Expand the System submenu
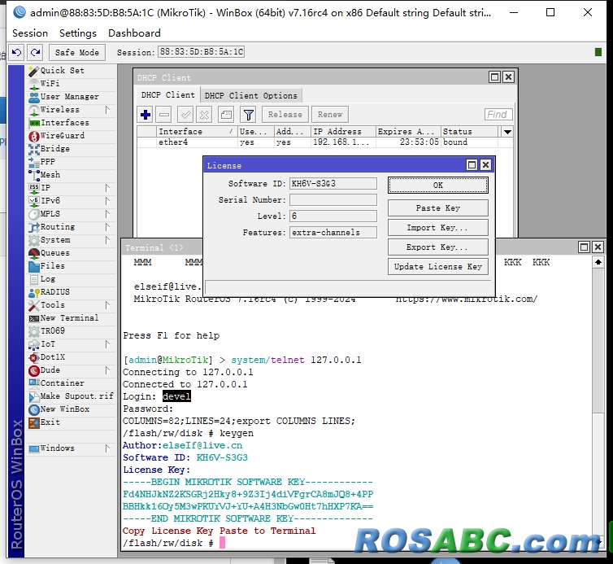Image resolution: width=613 pixels, height=564 pixels. click(x=107, y=240)
